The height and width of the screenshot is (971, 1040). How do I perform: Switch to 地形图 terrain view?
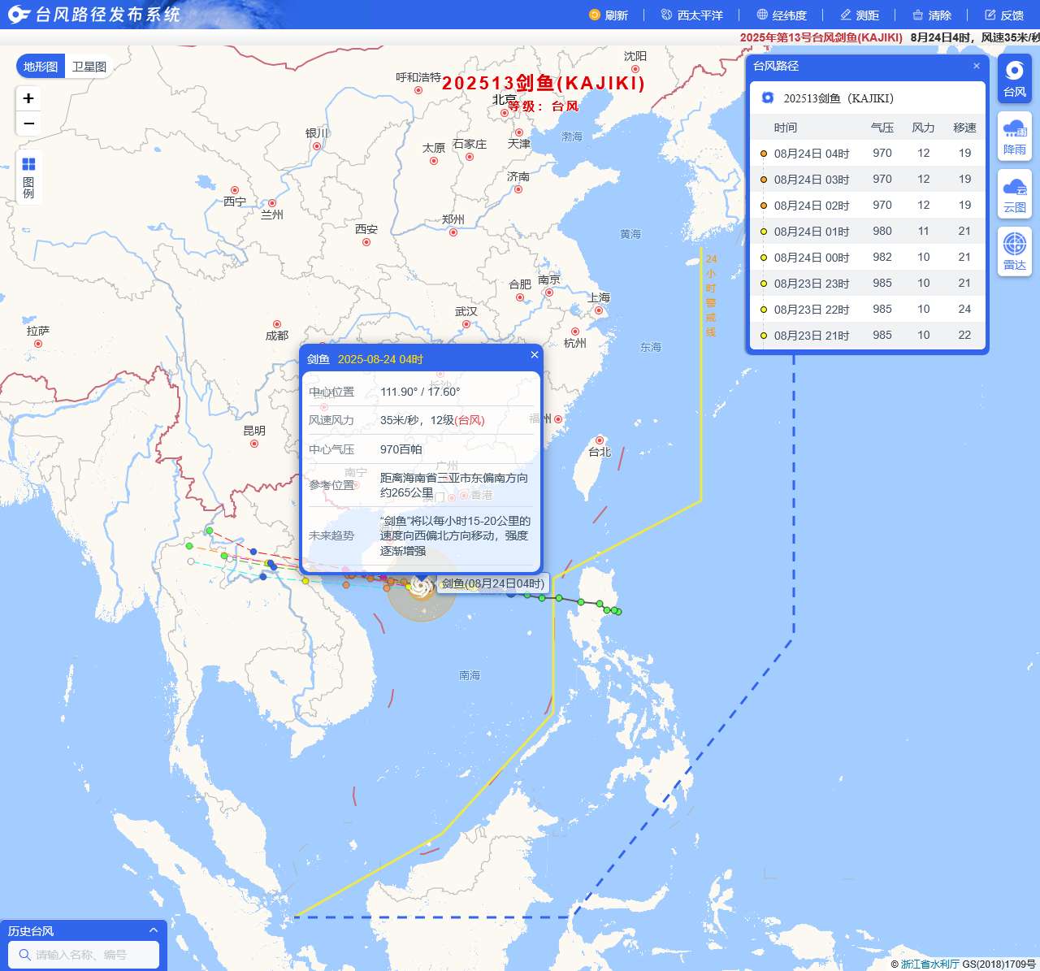(x=41, y=67)
